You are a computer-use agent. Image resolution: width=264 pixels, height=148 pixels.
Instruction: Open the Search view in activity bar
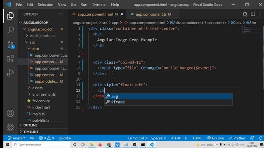[x=10, y=30]
